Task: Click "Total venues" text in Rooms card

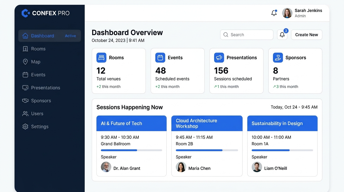Action: [x=108, y=79]
